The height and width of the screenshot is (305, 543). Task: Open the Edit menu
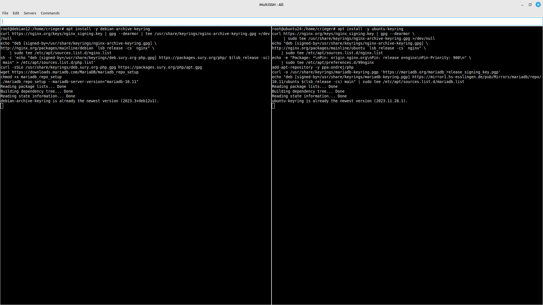(x=16, y=13)
